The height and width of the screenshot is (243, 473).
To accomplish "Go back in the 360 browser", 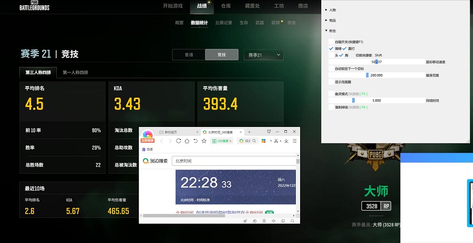I will click(161, 141).
